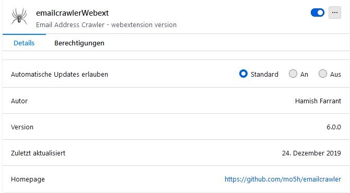Click the Homepage row label
This screenshot has width=350, height=193.
[28, 179]
